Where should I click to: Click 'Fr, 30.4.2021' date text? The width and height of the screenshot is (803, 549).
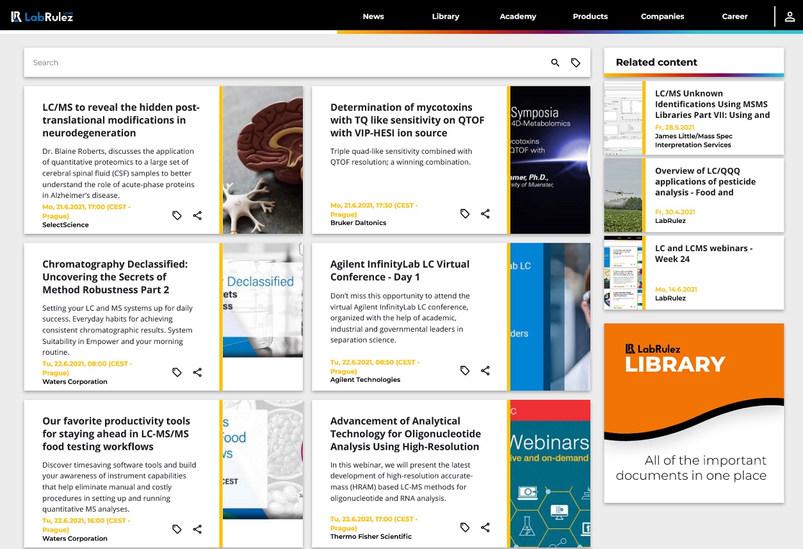click(x=675, y=211)
